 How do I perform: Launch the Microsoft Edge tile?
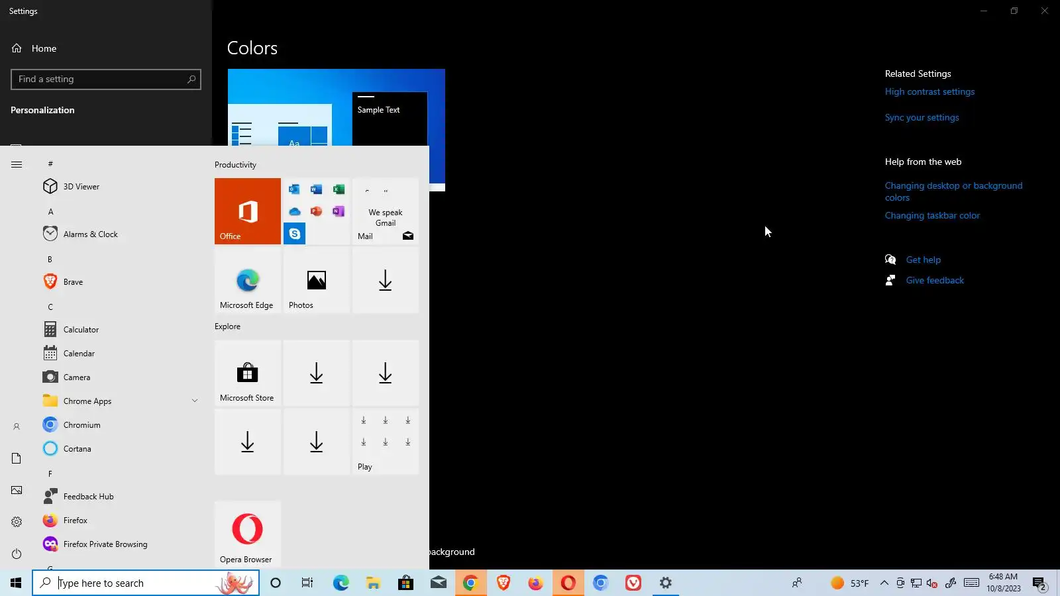click(x=248, y=280)
